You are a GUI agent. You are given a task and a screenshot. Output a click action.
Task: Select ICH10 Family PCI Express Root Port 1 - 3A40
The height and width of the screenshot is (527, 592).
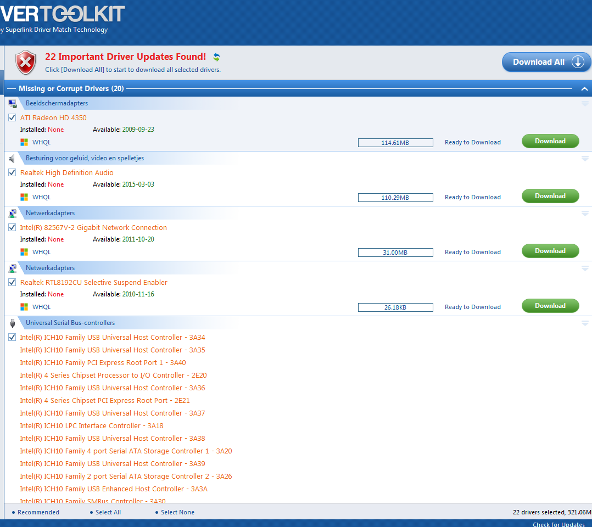tap(103, 363)
